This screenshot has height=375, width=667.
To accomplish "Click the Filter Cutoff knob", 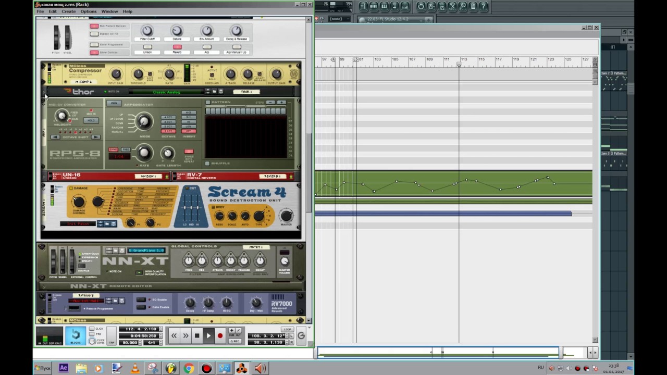I will click(147, 31).
